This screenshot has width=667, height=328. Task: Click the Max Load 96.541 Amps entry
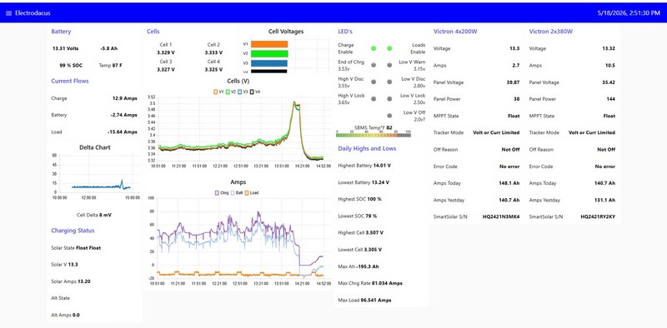(364, 300)
